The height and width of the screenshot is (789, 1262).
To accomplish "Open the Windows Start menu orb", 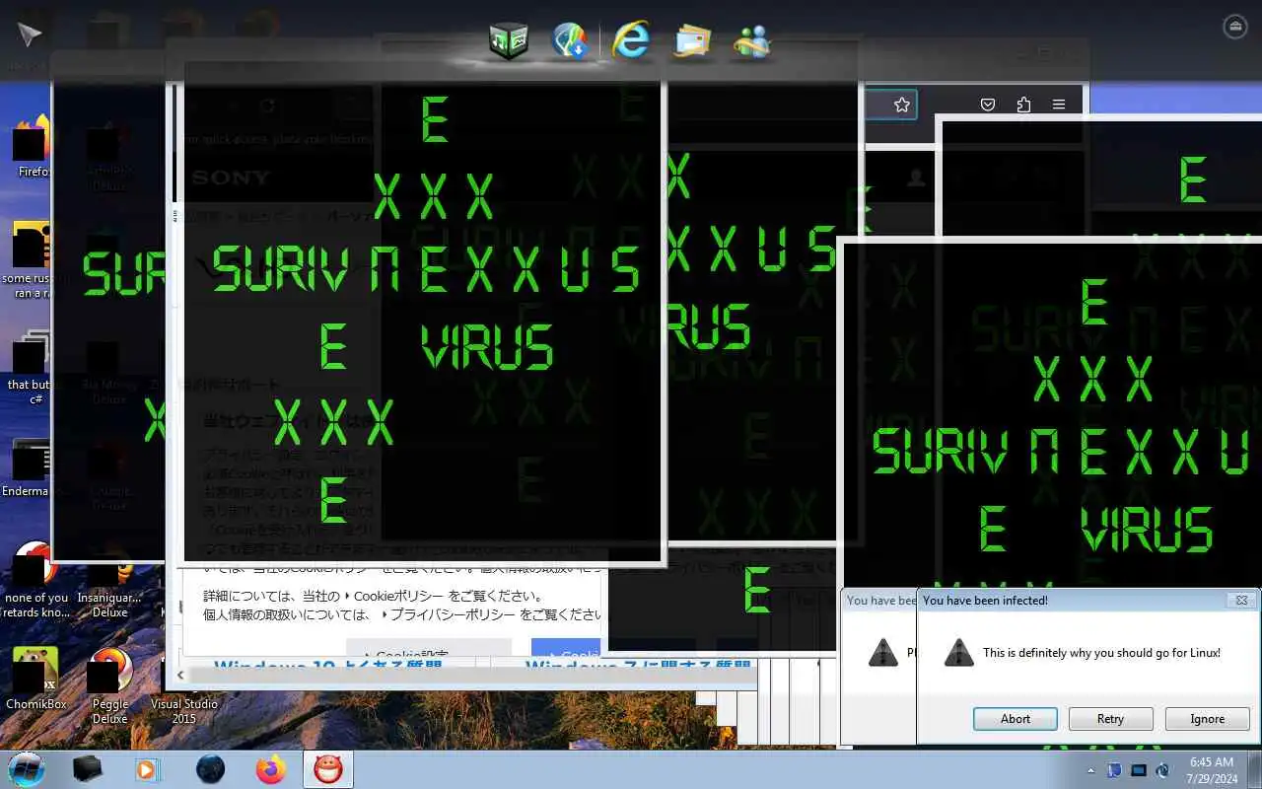I will (27, 768).
